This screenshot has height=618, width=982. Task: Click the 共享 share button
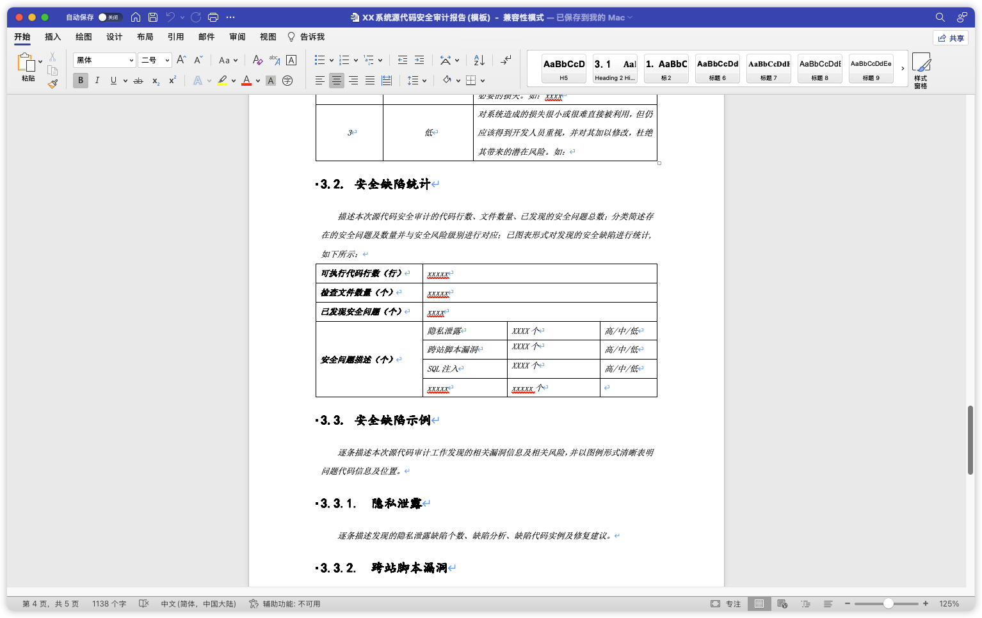tap(951, 38)
